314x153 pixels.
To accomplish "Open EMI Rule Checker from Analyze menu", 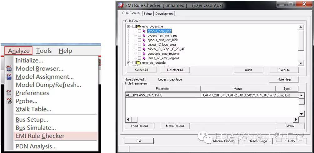I will point(40,136).
